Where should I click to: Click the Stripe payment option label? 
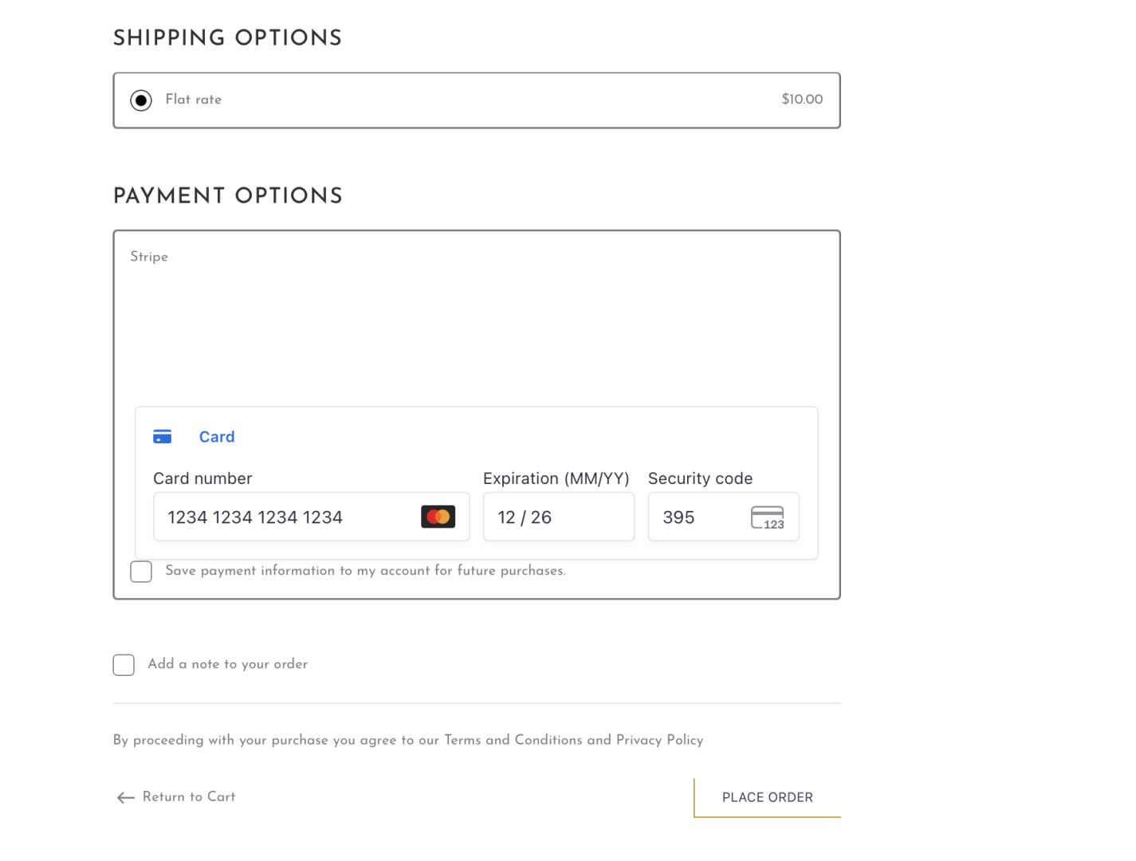(149, 257)
